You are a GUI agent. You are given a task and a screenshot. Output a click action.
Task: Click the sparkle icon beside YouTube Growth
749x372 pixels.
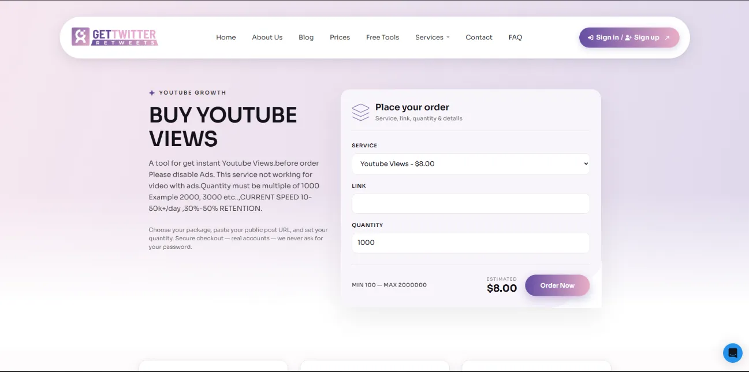tap(152, 92)
